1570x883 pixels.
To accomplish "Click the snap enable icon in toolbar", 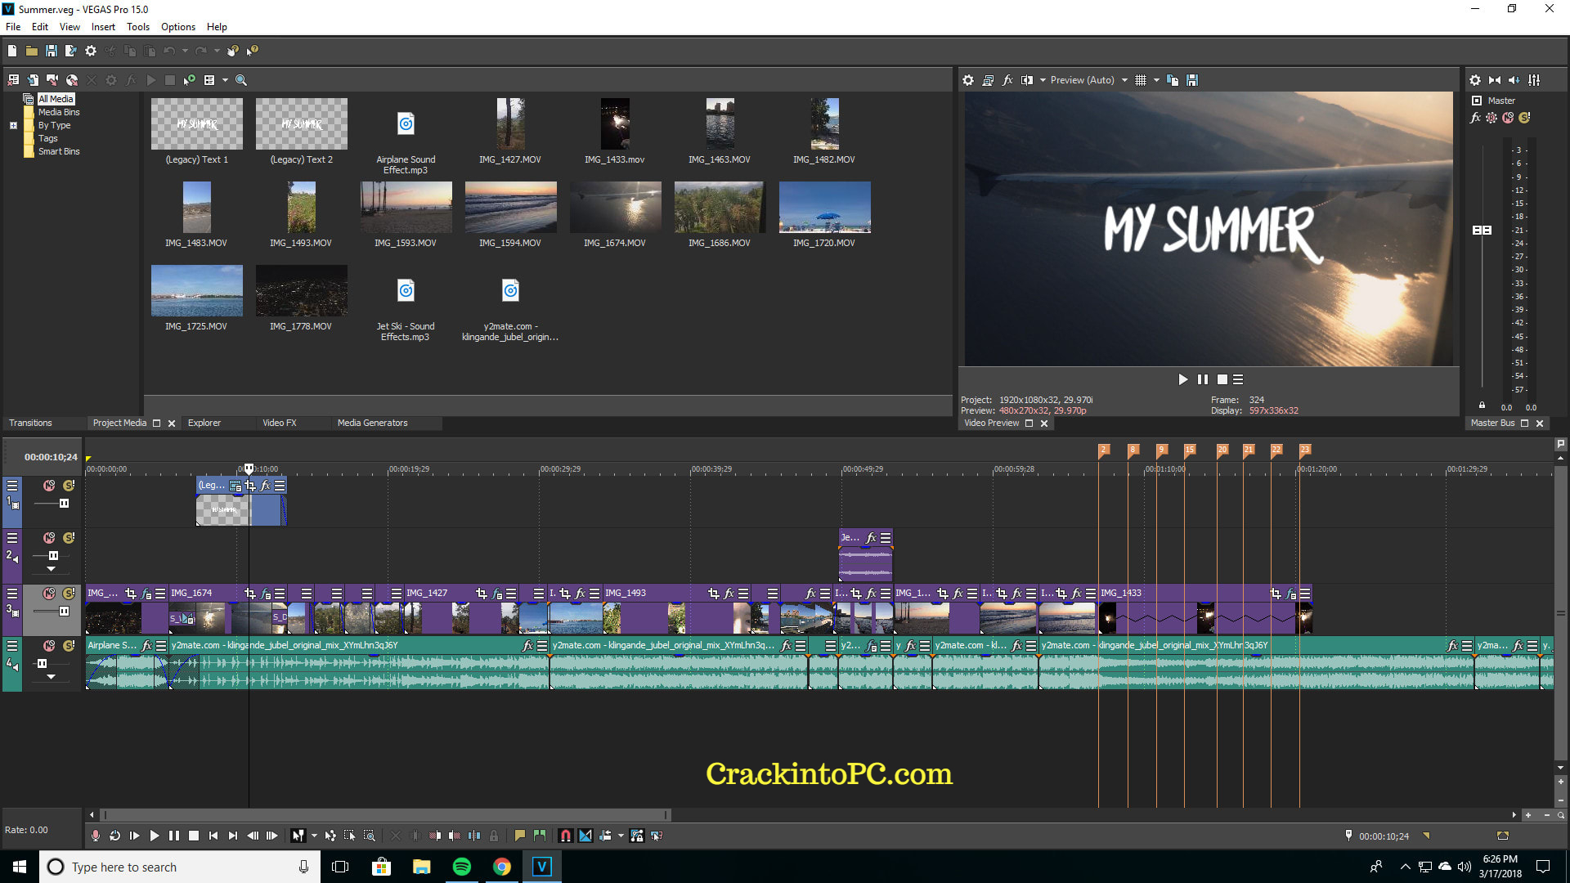I will point(564,835).
